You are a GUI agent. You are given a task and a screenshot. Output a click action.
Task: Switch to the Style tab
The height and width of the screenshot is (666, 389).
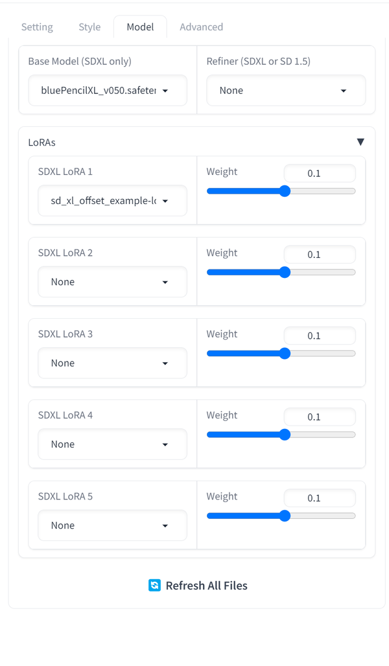click(x=89, y=27)
